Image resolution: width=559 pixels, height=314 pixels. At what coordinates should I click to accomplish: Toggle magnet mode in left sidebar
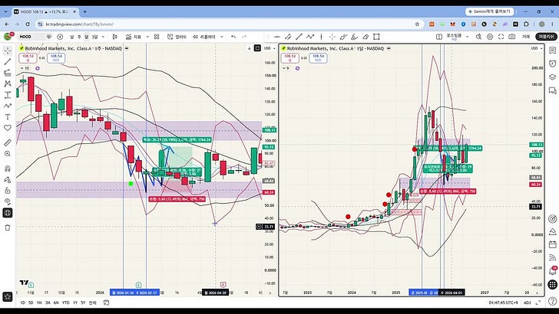(8, 168)
